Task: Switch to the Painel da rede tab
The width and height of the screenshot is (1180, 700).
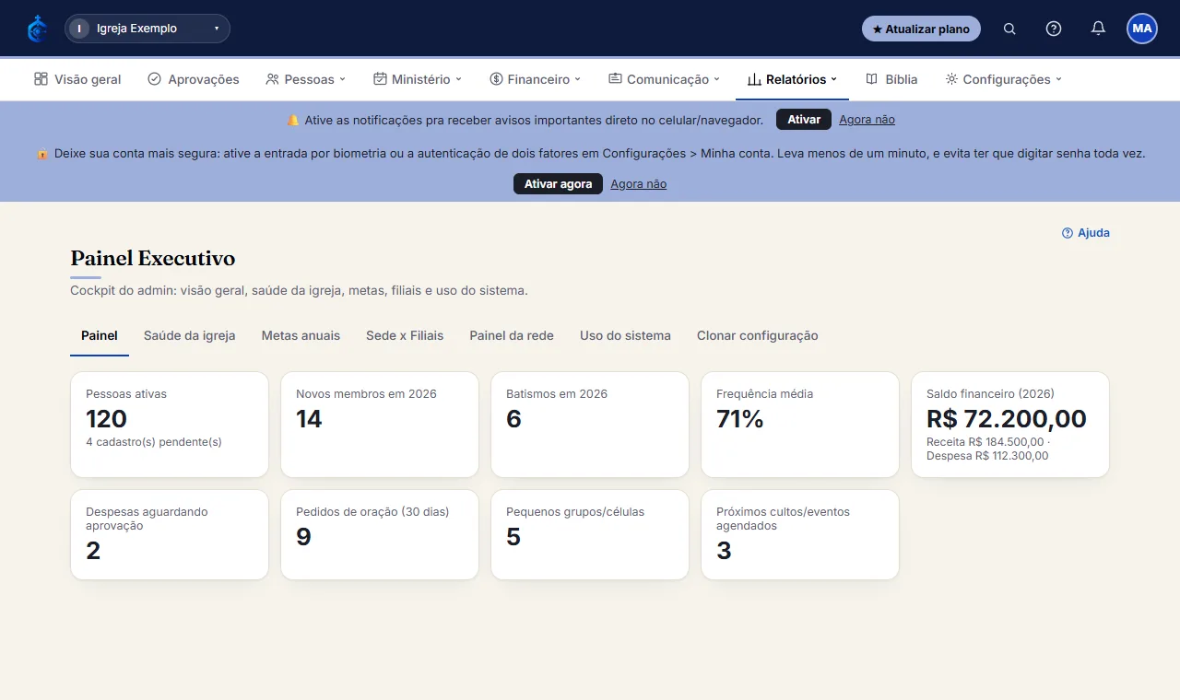Action: coord(512,335)
